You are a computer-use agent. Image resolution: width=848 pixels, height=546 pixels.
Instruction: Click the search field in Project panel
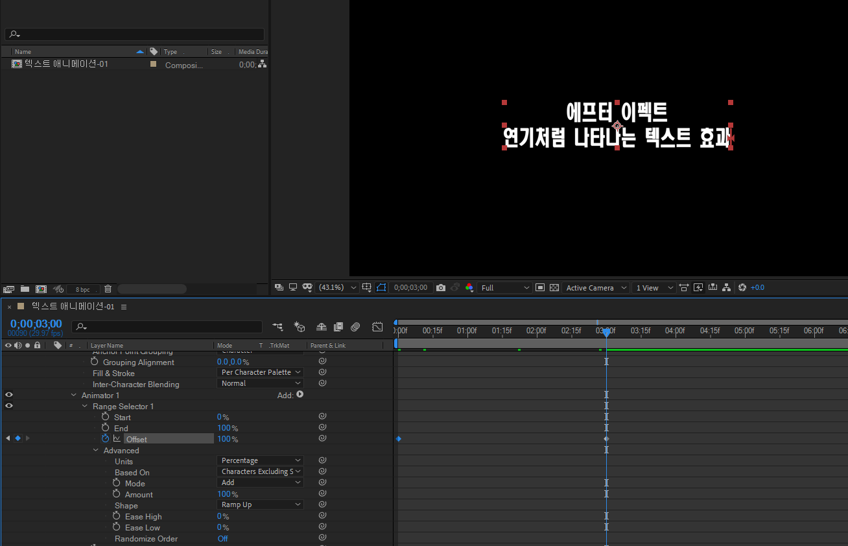[135, 34]
